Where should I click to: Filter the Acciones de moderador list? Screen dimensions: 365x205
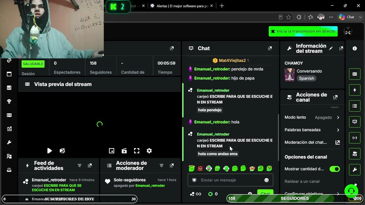tap(161, 165)
